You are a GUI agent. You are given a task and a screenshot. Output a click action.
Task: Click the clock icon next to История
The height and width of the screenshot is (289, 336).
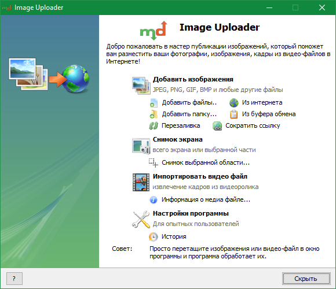tap(153, 236)
